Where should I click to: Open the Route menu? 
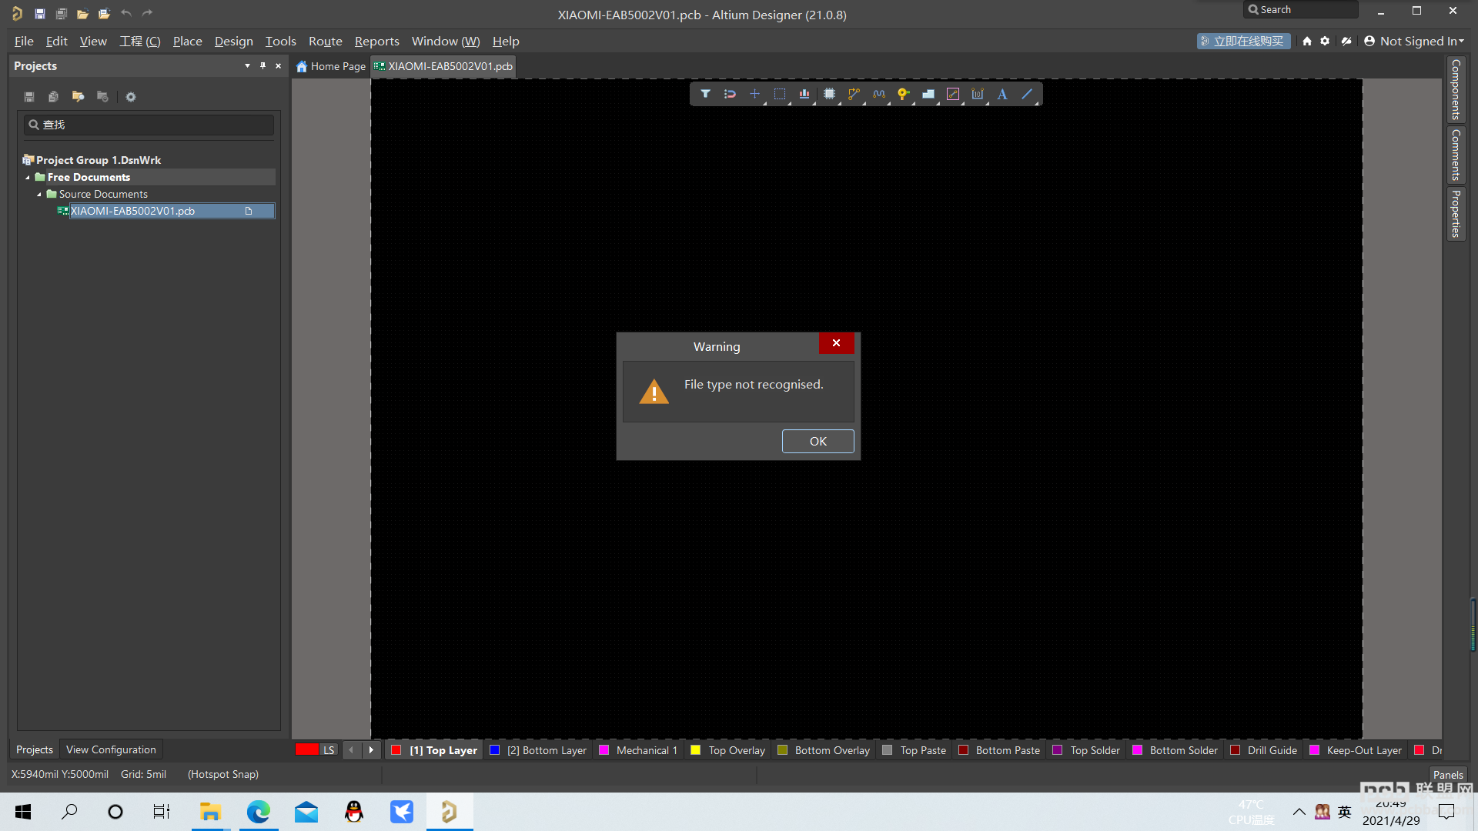click(x=325, y=42)
